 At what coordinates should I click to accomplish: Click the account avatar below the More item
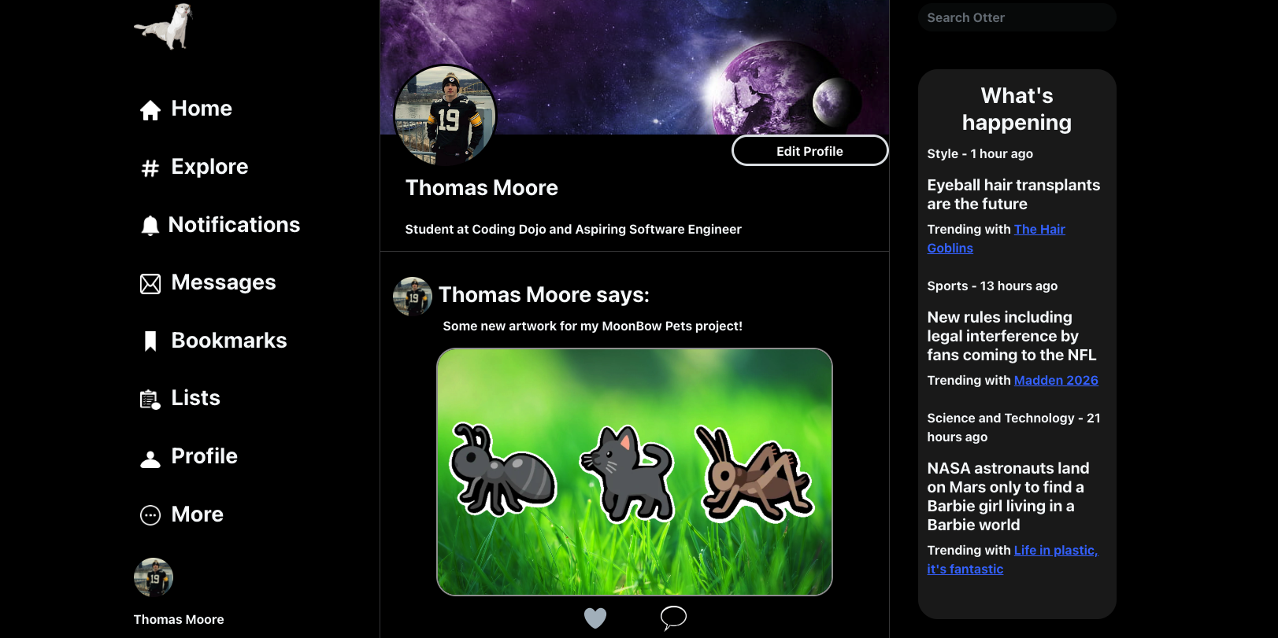154,578
